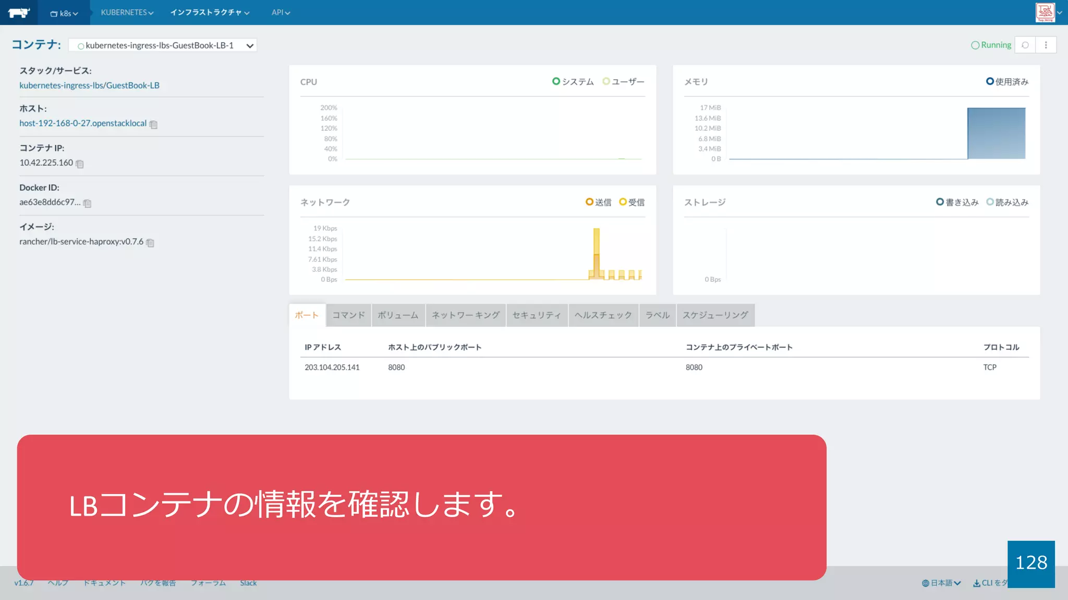Click the blue memory usage bar

(x=996, y=133)
